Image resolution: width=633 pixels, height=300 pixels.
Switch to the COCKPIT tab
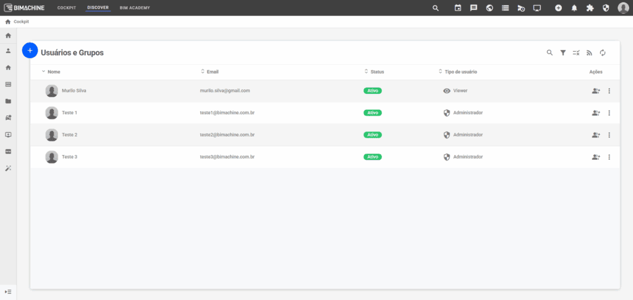[x=67, y=8]
